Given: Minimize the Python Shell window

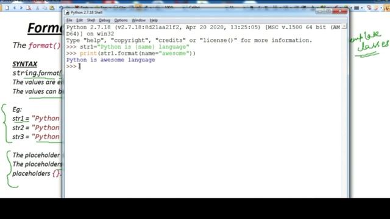Looking at the screenshot, I should pyautogui.click(x=321, y=12).
